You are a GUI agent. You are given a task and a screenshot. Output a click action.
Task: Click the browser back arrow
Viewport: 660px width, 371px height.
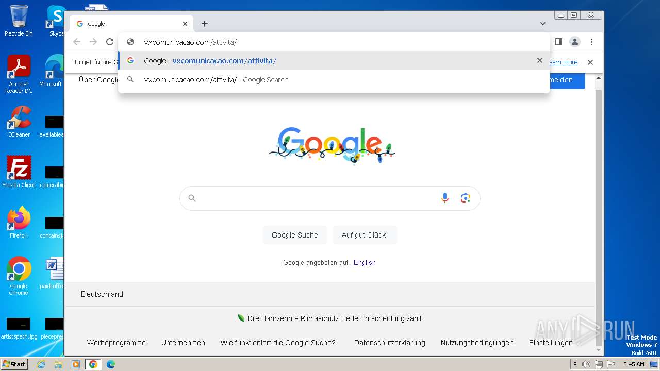[77, 42]
